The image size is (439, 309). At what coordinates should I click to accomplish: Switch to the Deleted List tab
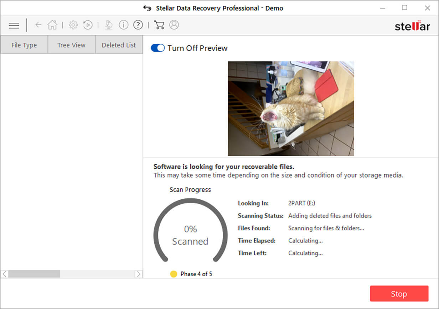click(x=119, y=45)
